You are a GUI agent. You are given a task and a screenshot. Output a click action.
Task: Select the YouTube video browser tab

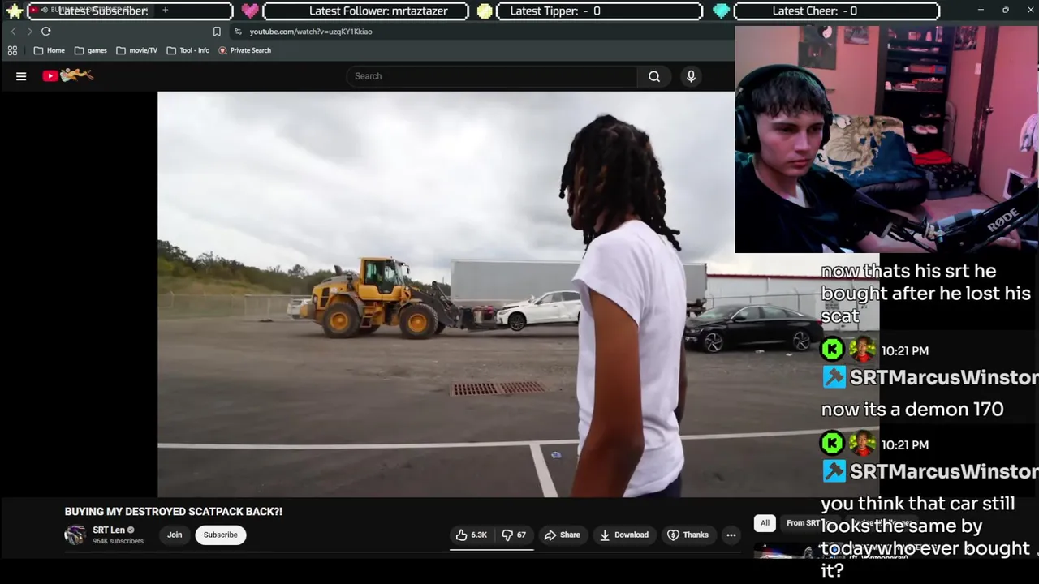89,10
